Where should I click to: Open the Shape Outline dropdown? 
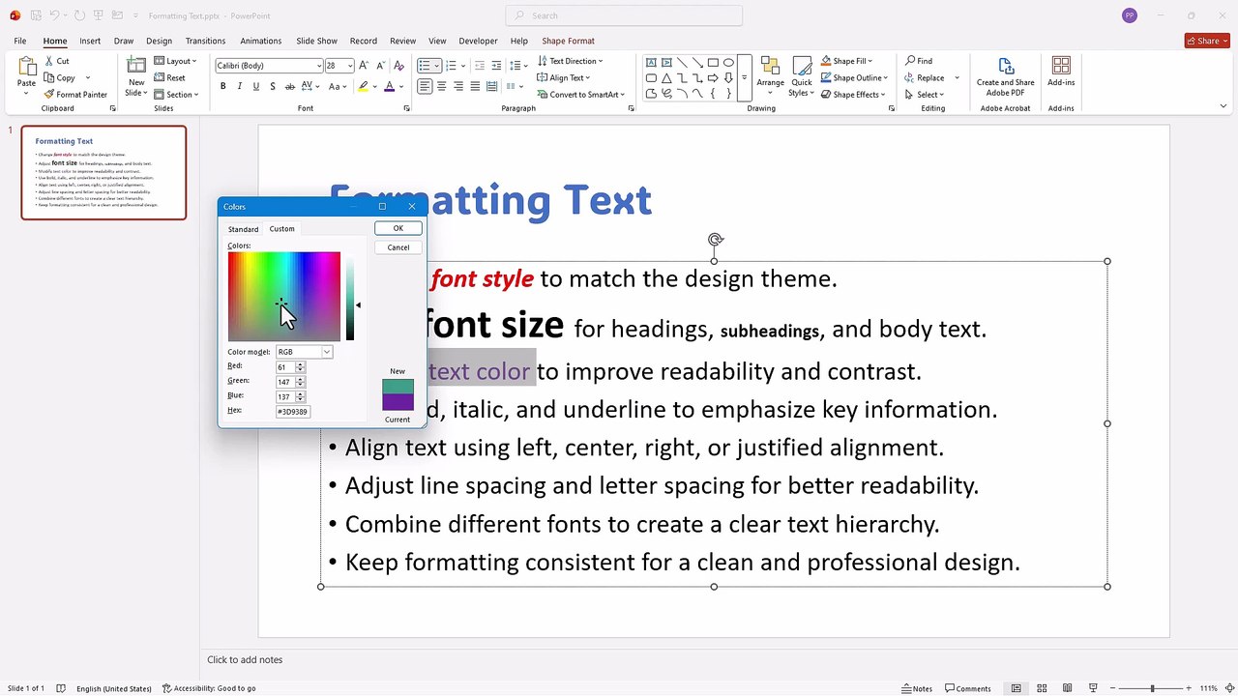tap(852, 77)
